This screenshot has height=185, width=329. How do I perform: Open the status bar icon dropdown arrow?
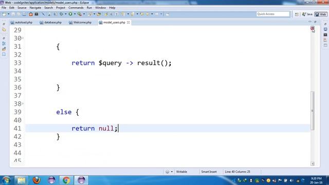pos(172,172)
